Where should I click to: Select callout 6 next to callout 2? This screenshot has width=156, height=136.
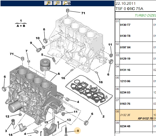click(92, 114)
